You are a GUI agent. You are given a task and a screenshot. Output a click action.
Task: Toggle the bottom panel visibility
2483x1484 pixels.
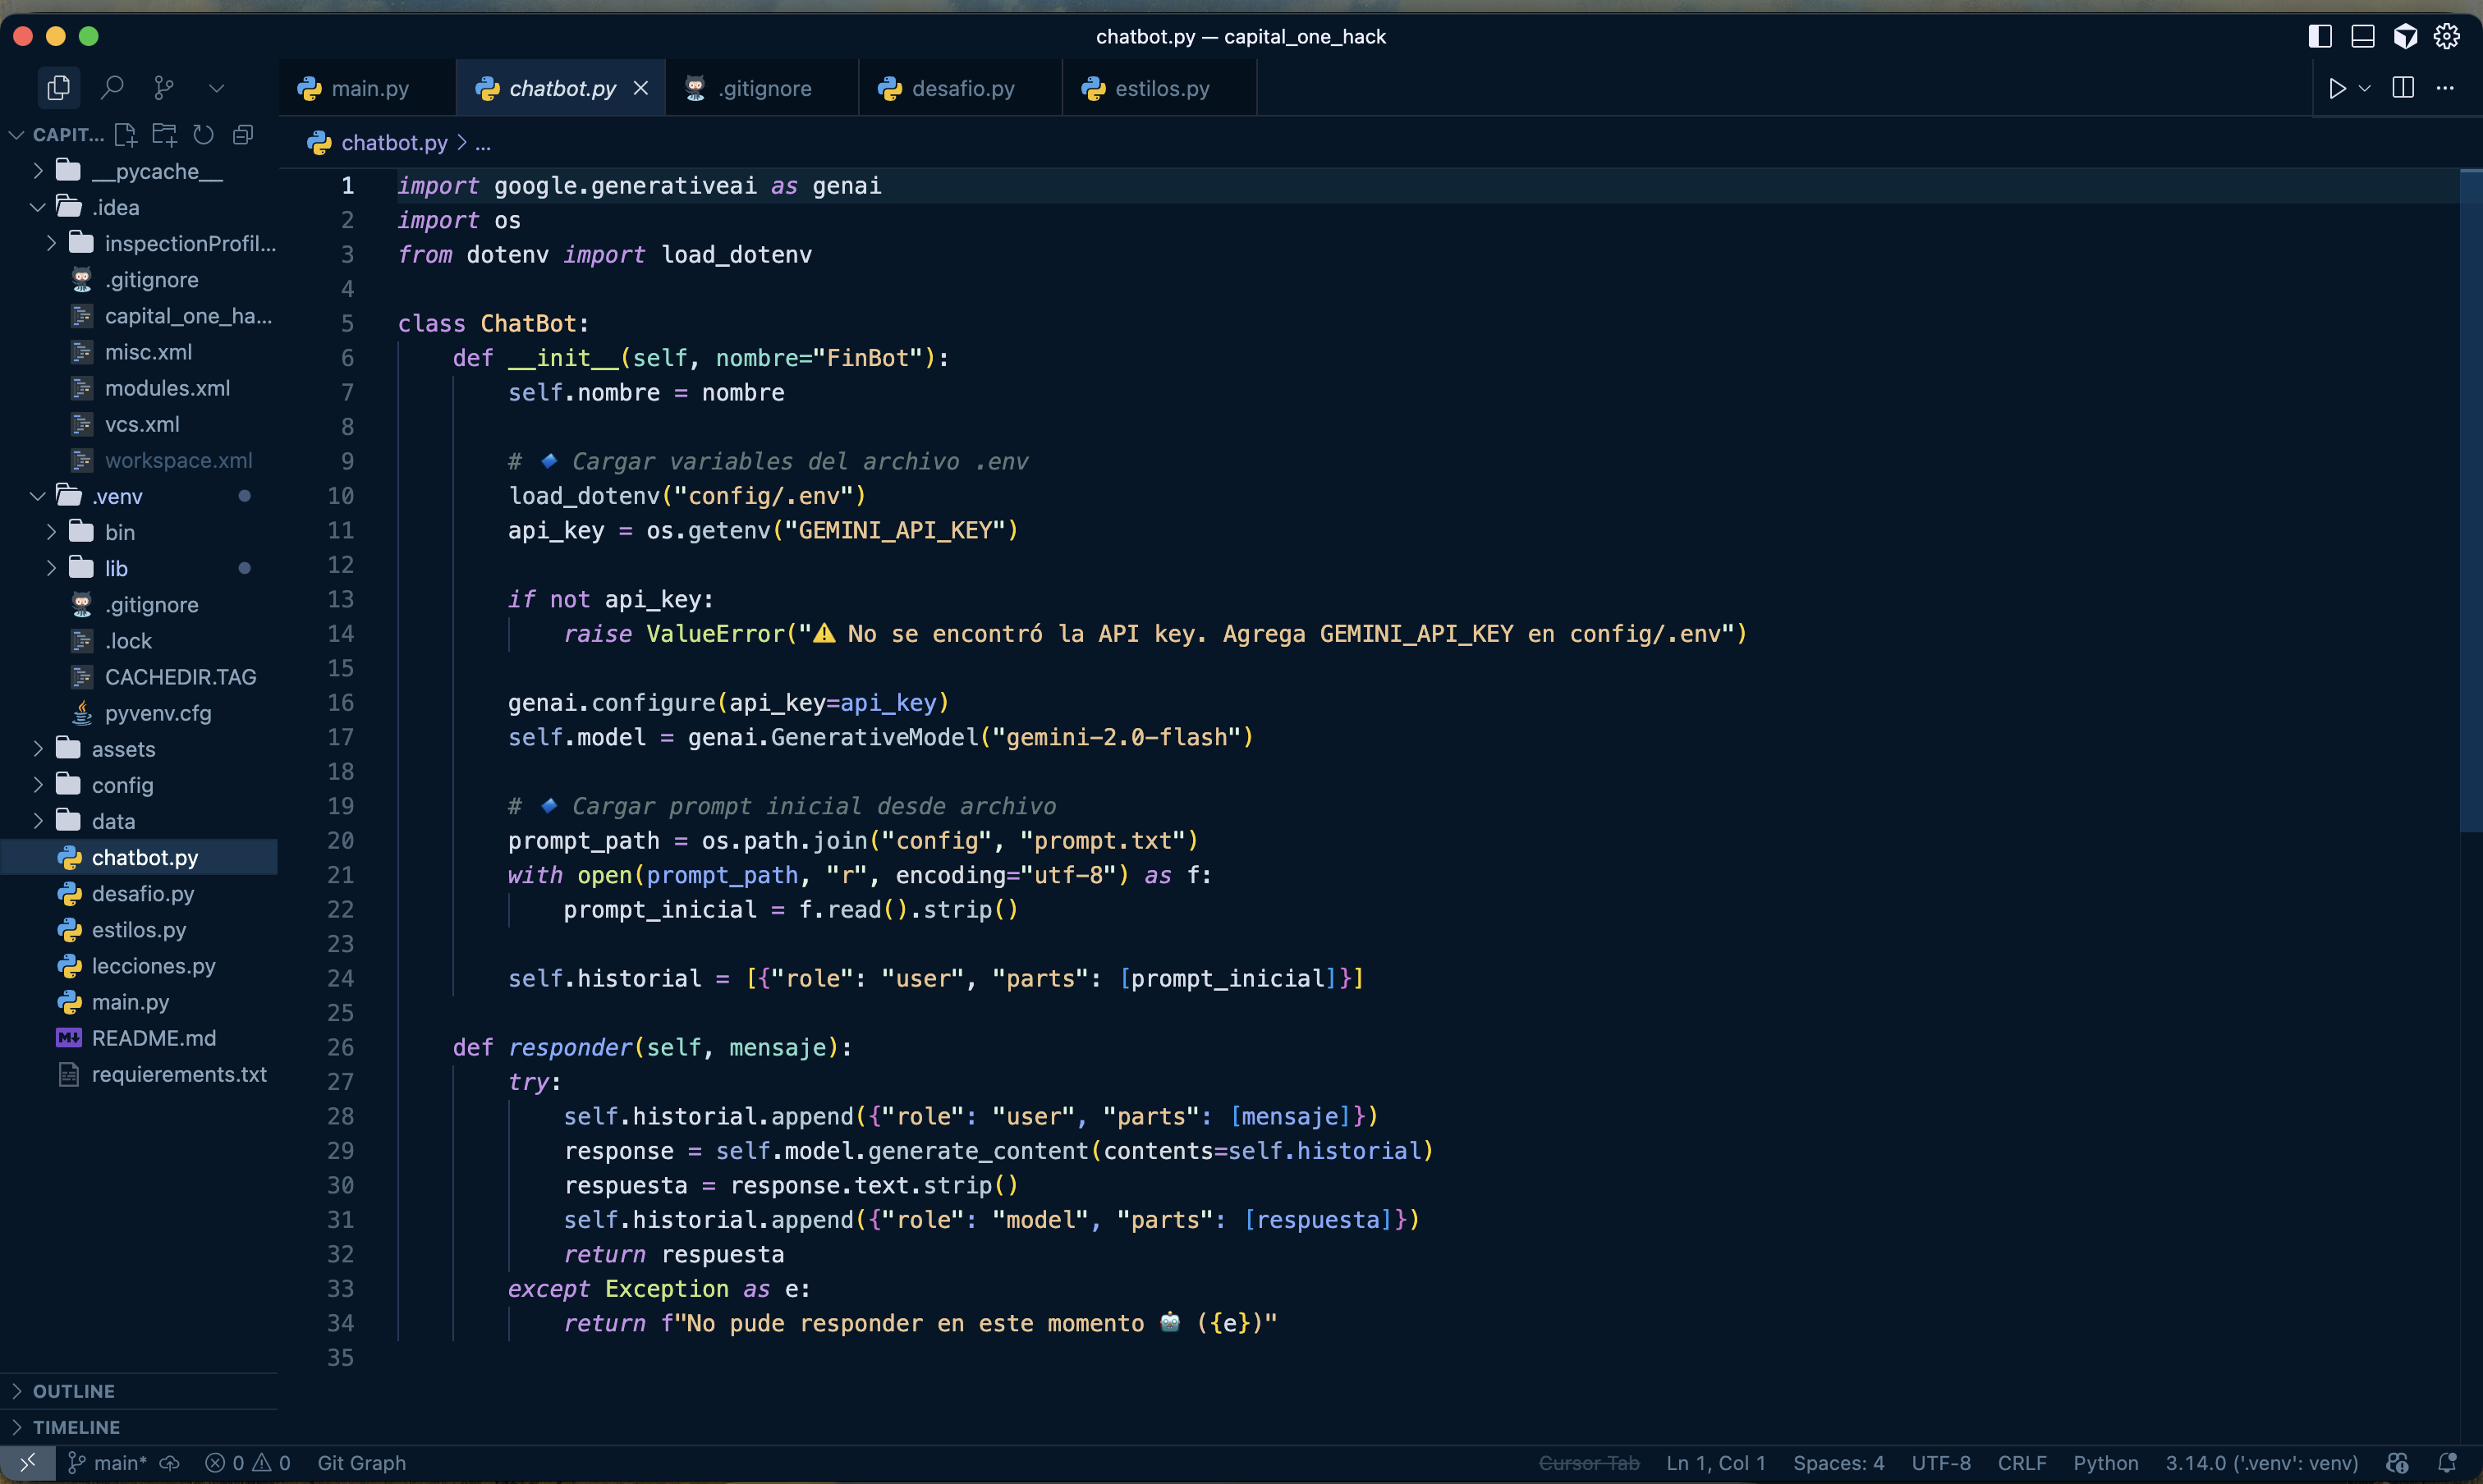point(2363,36)
